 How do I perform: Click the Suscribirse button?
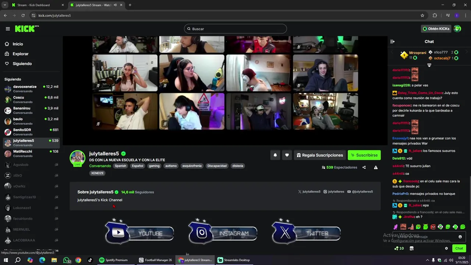[364, 155]
